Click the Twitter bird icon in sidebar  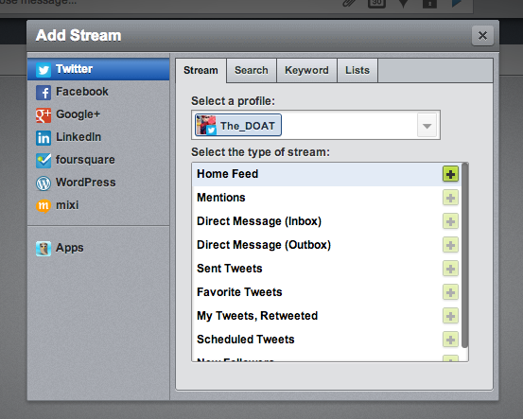point(44,70)
